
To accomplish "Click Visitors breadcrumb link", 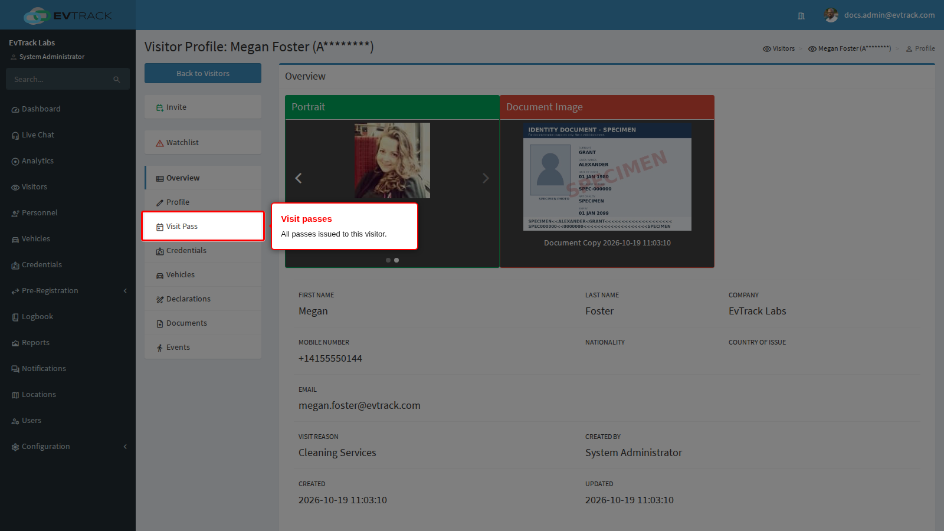I will (779, 49).
